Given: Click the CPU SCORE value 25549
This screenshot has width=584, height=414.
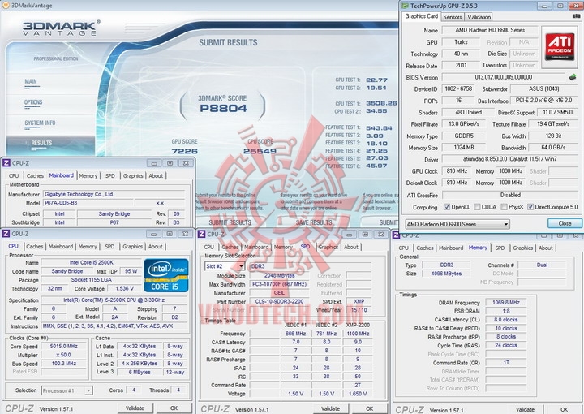Looking at the screenshot, I should coord(260,151).
